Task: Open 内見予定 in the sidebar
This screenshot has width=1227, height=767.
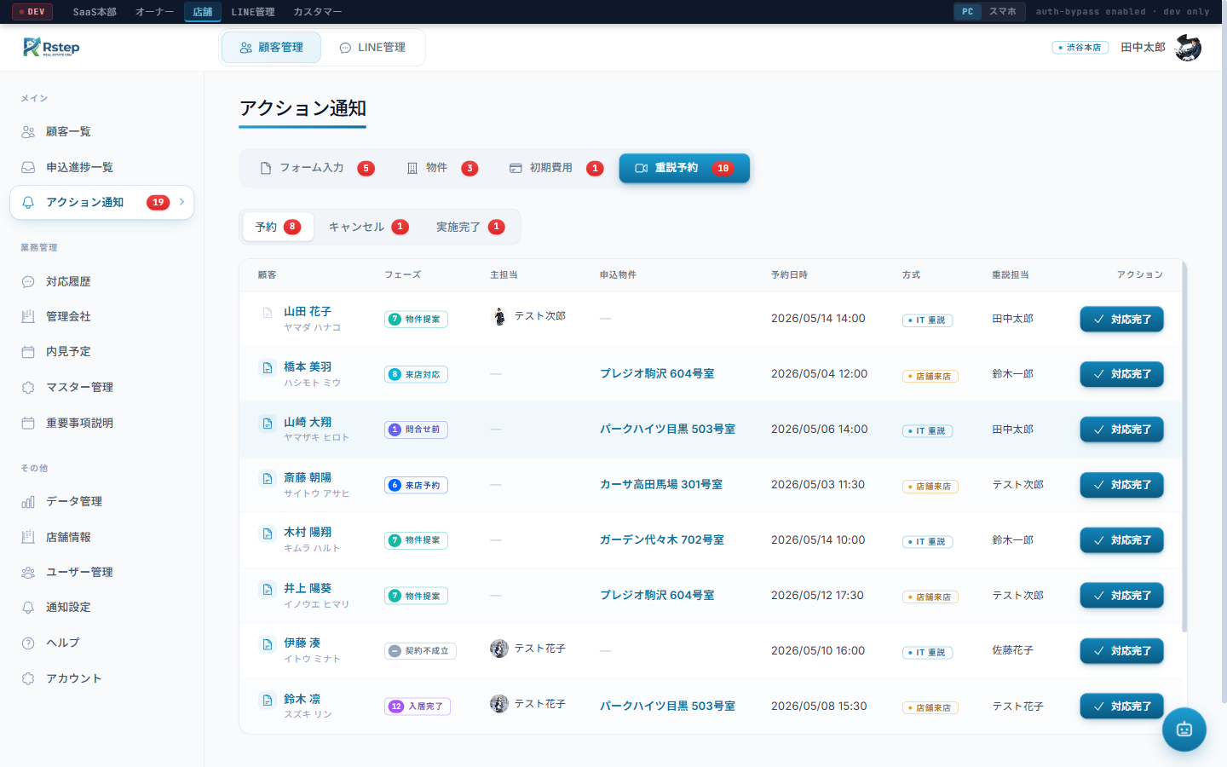Action: coord(102,351)
